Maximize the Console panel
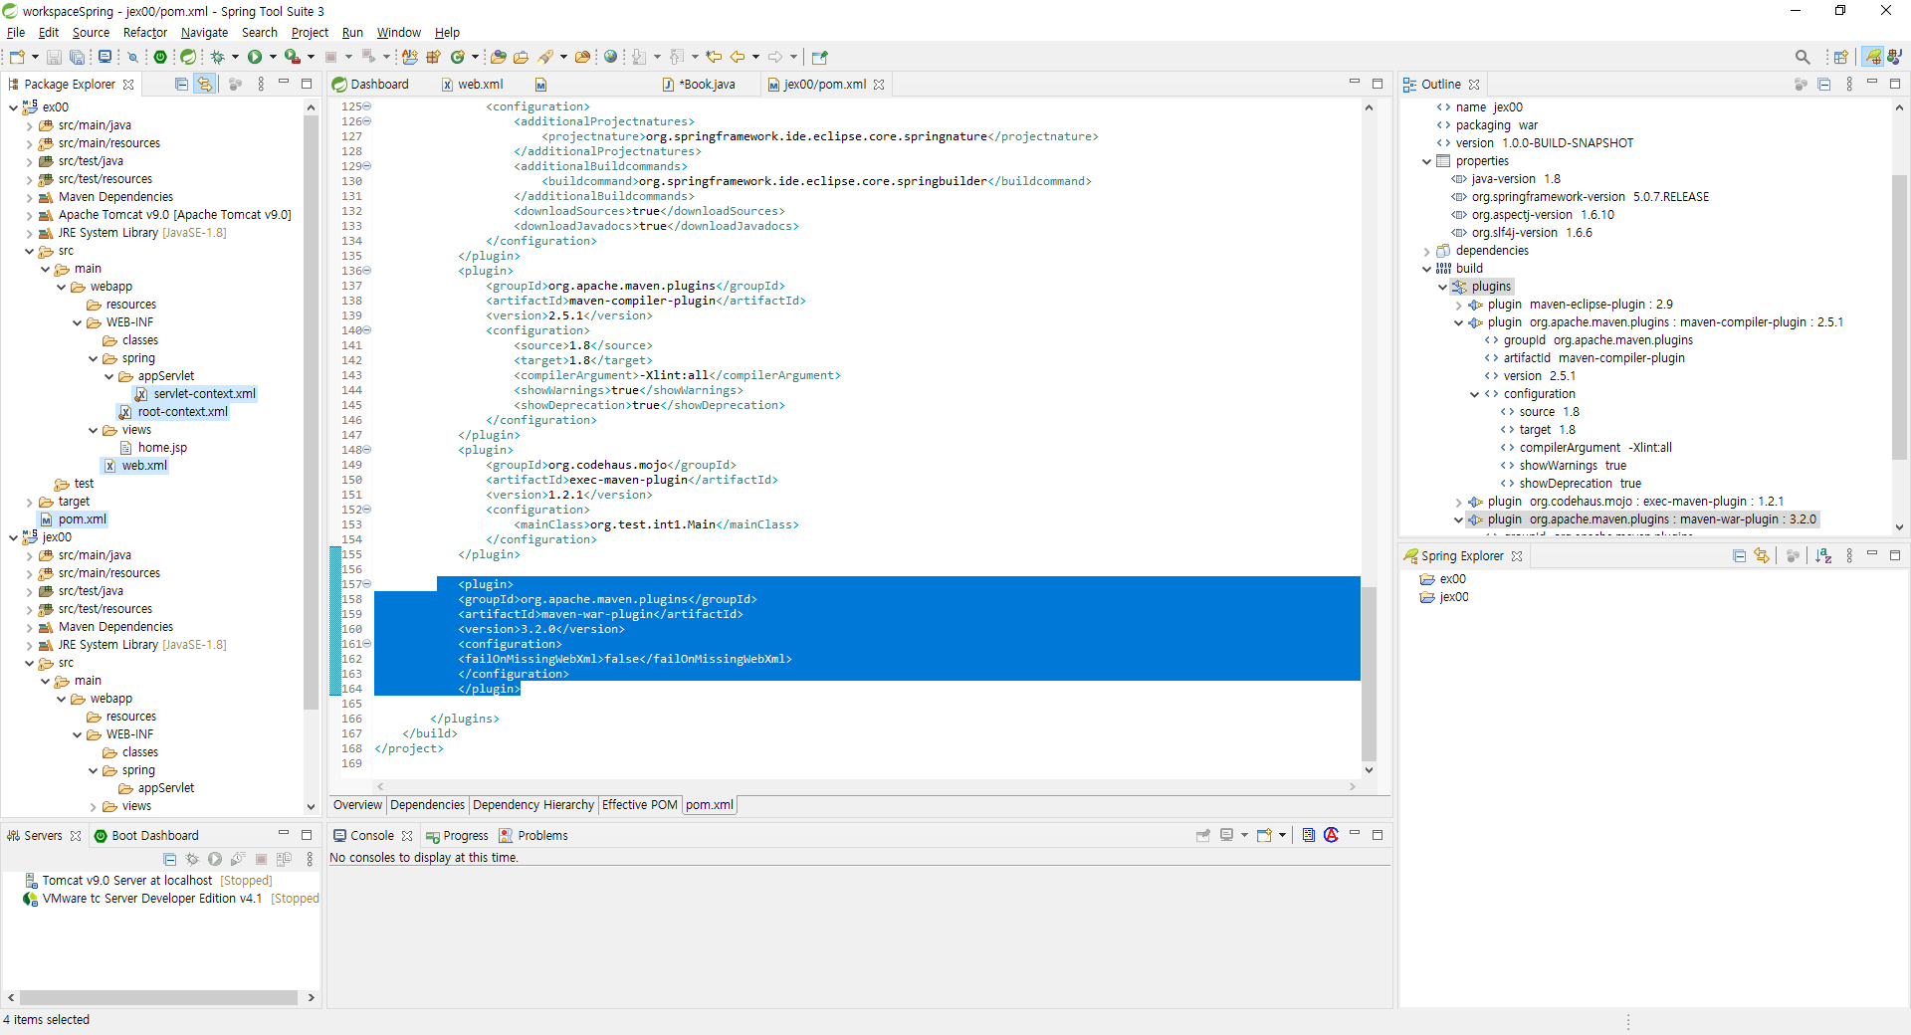This screenshot has height=1035, width=1911. 1378,836
